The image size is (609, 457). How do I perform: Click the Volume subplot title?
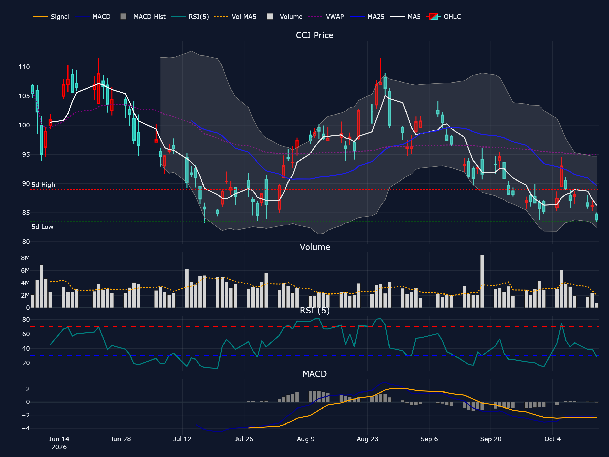(x=315, y=247)
